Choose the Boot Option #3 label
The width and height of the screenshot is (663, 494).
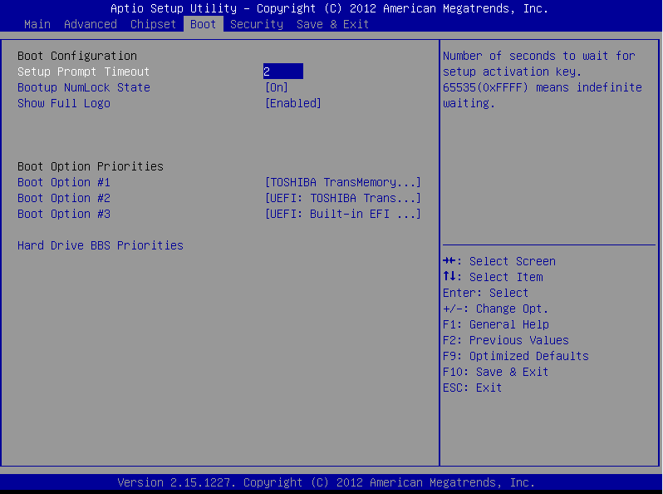coord(63,214)
